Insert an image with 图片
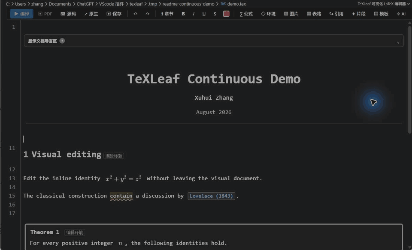This screenshot has height=250, width=412. point(291,14)
